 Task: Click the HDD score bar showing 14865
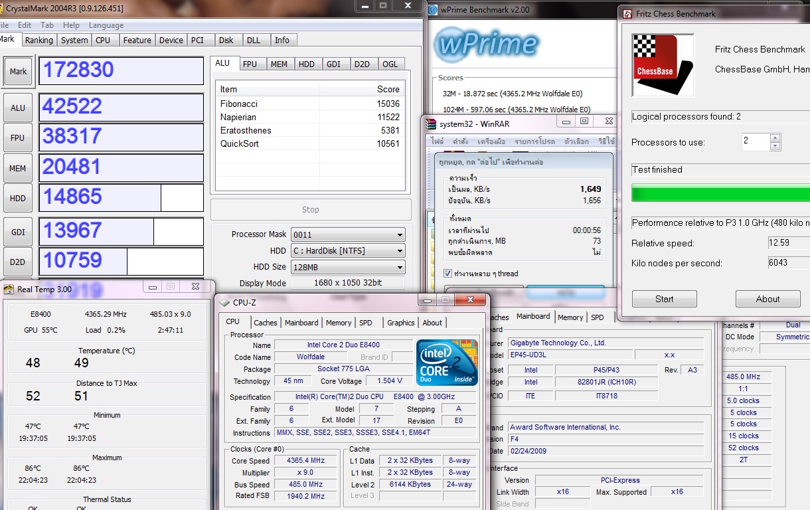coord(121,198)
